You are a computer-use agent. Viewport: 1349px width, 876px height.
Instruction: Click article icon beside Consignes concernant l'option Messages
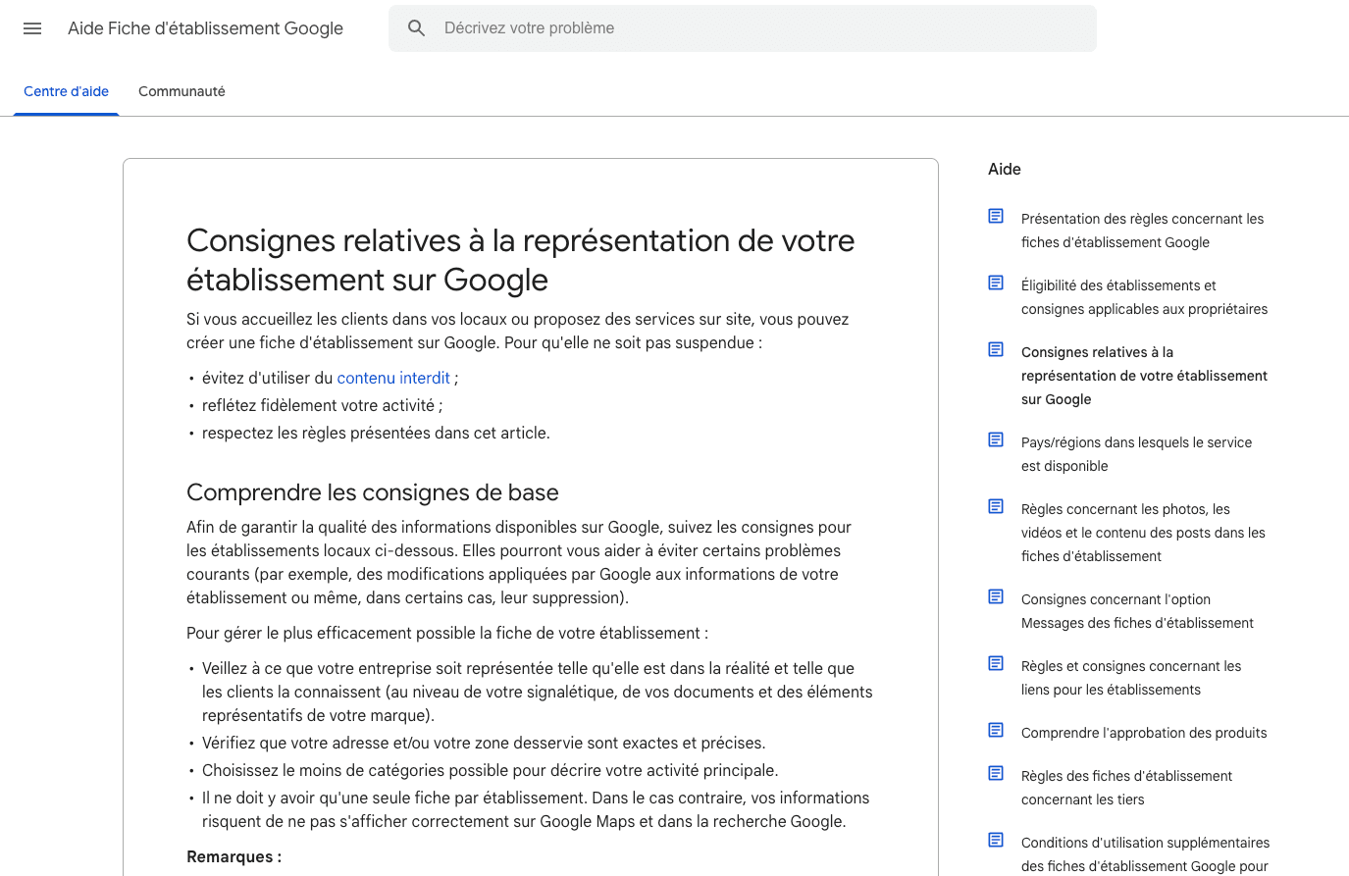tap(996, 596)
